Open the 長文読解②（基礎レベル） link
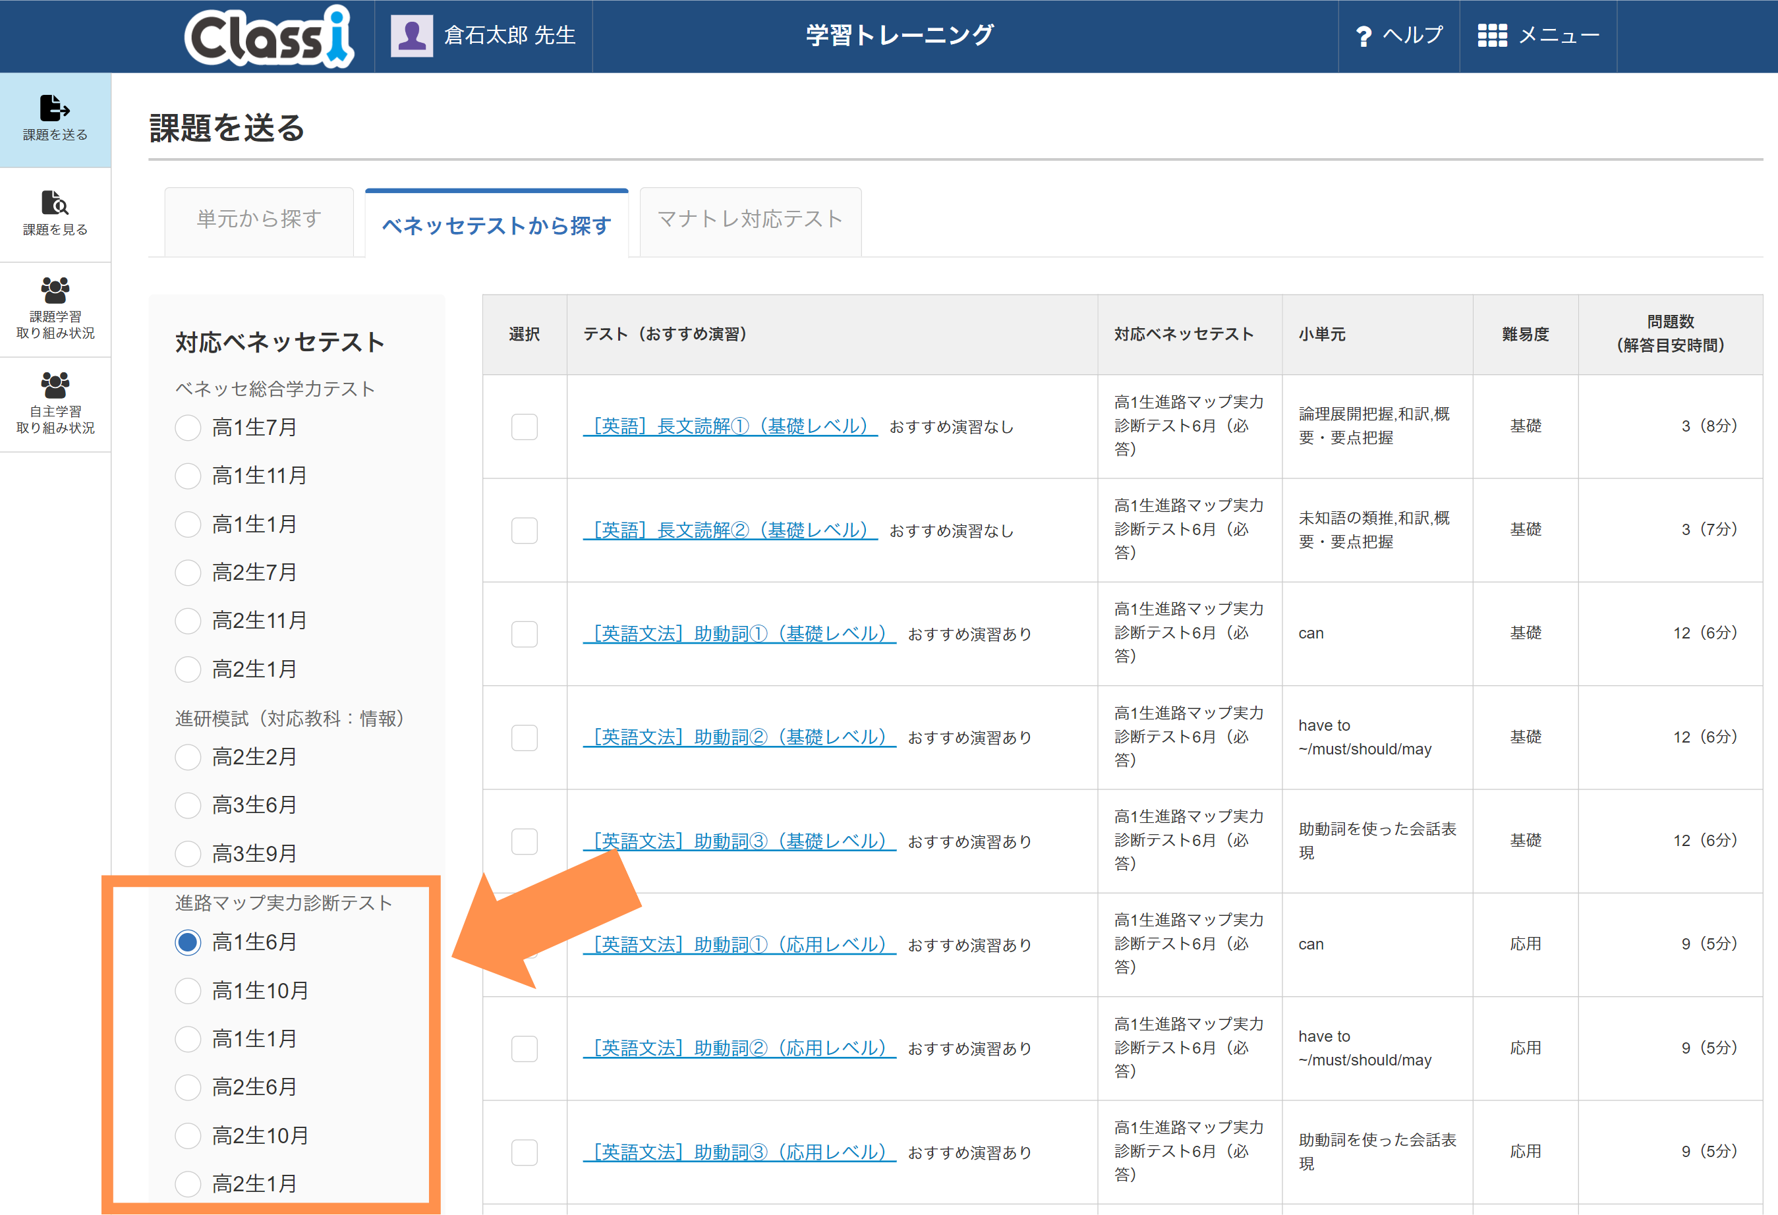The width and height of the screenshot is (1778, 1215). [x=730, y=530]
